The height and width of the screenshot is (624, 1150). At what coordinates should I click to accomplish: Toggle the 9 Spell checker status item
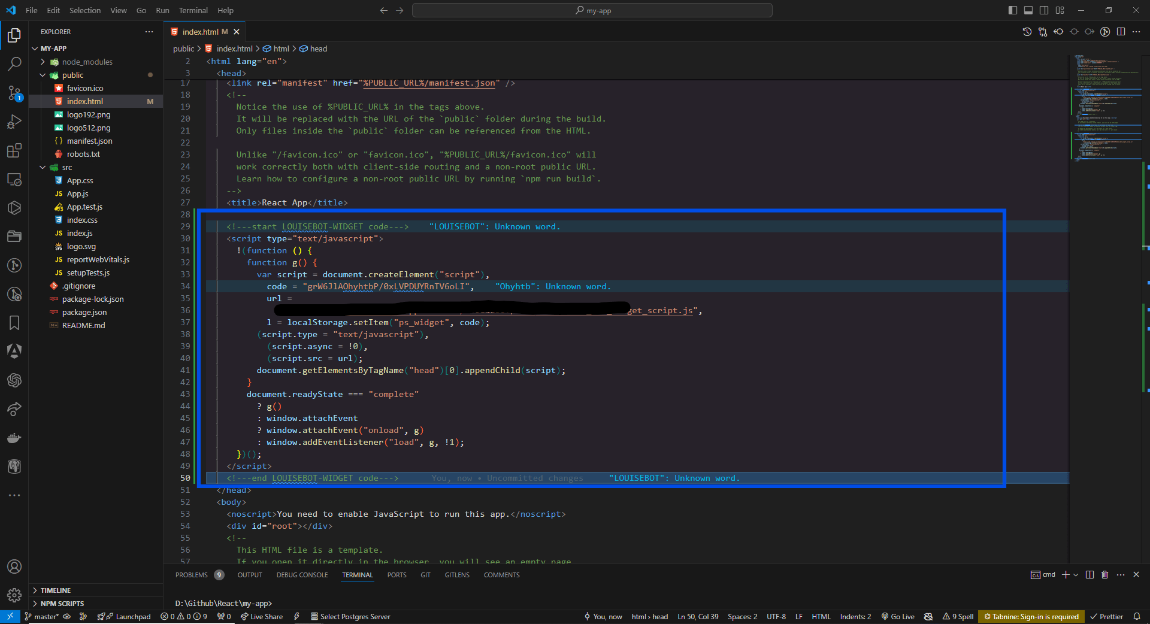958,617
